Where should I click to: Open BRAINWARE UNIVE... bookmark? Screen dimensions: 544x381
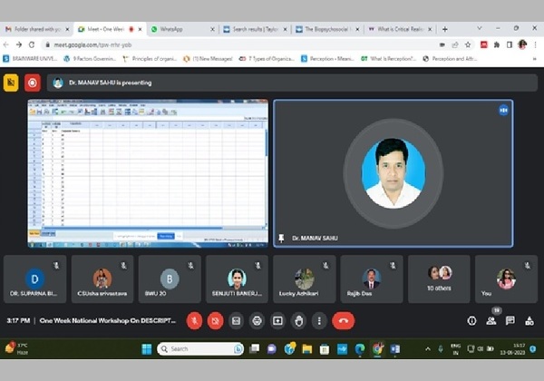pyautogui.click(x=30, y=59)
